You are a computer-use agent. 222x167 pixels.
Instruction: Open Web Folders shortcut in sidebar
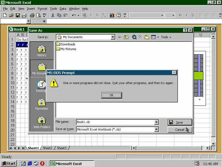[x=42, y=122]
